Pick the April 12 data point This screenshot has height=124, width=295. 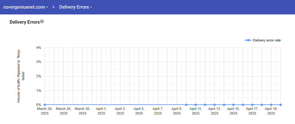pyautogui.click(x=205, y=105)
